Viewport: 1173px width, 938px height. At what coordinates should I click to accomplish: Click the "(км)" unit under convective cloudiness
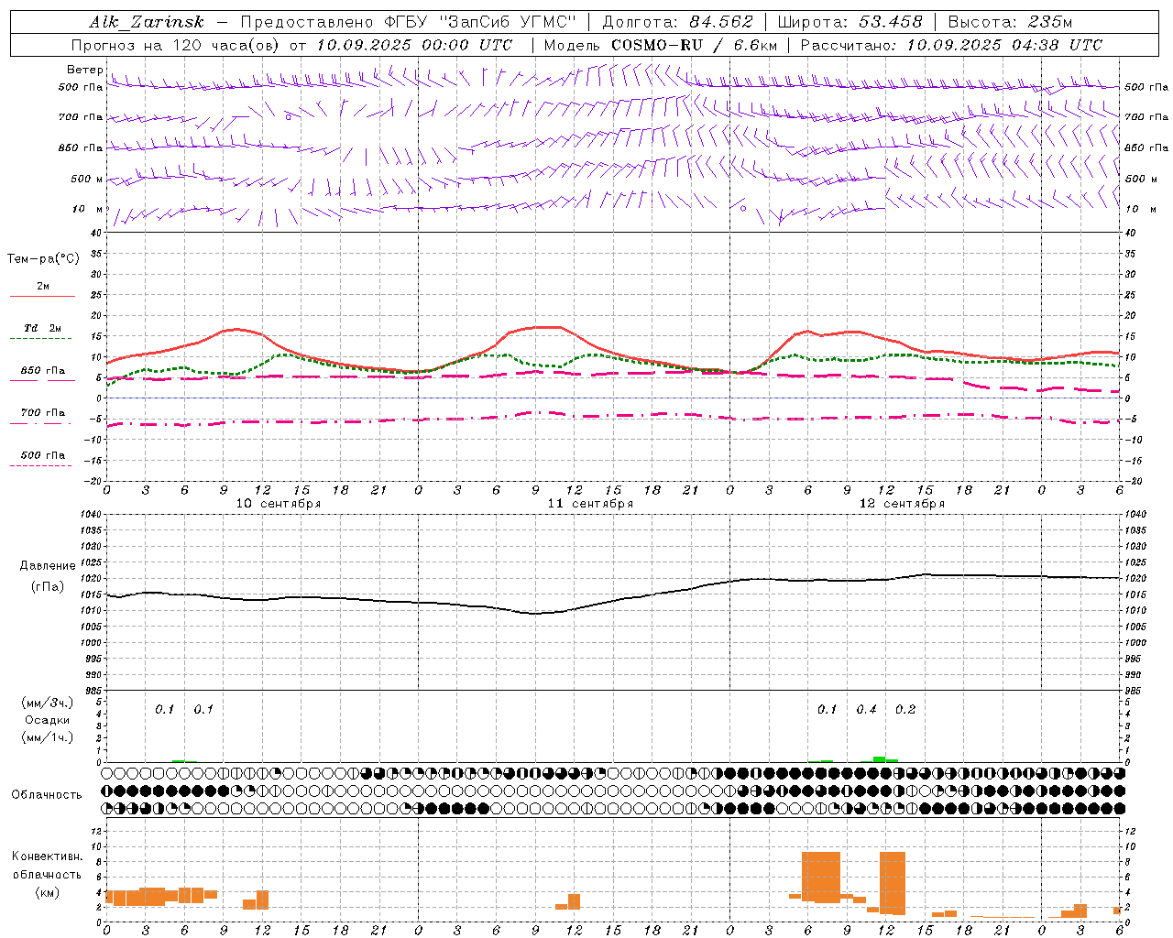48,892
